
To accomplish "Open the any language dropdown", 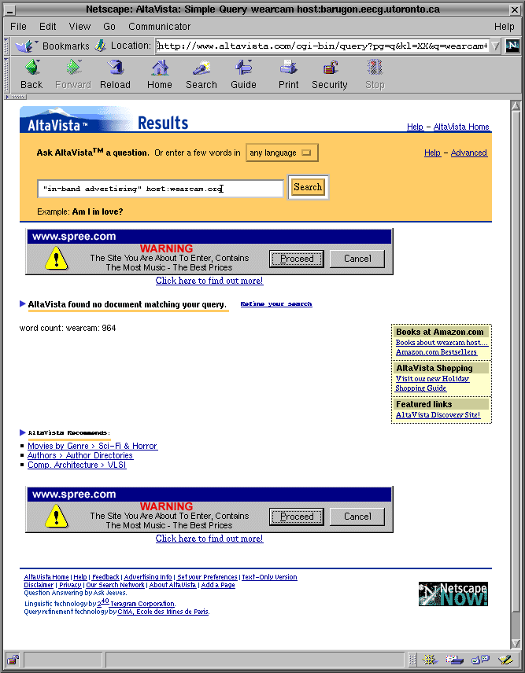I will tap(282, 153).
